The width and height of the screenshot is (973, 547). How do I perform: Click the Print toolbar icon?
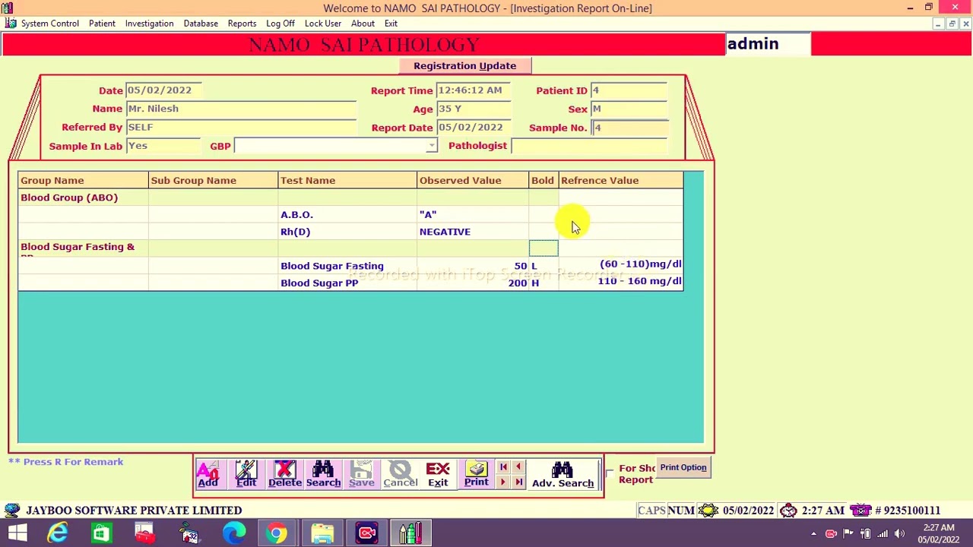click(x=477, y=474)
